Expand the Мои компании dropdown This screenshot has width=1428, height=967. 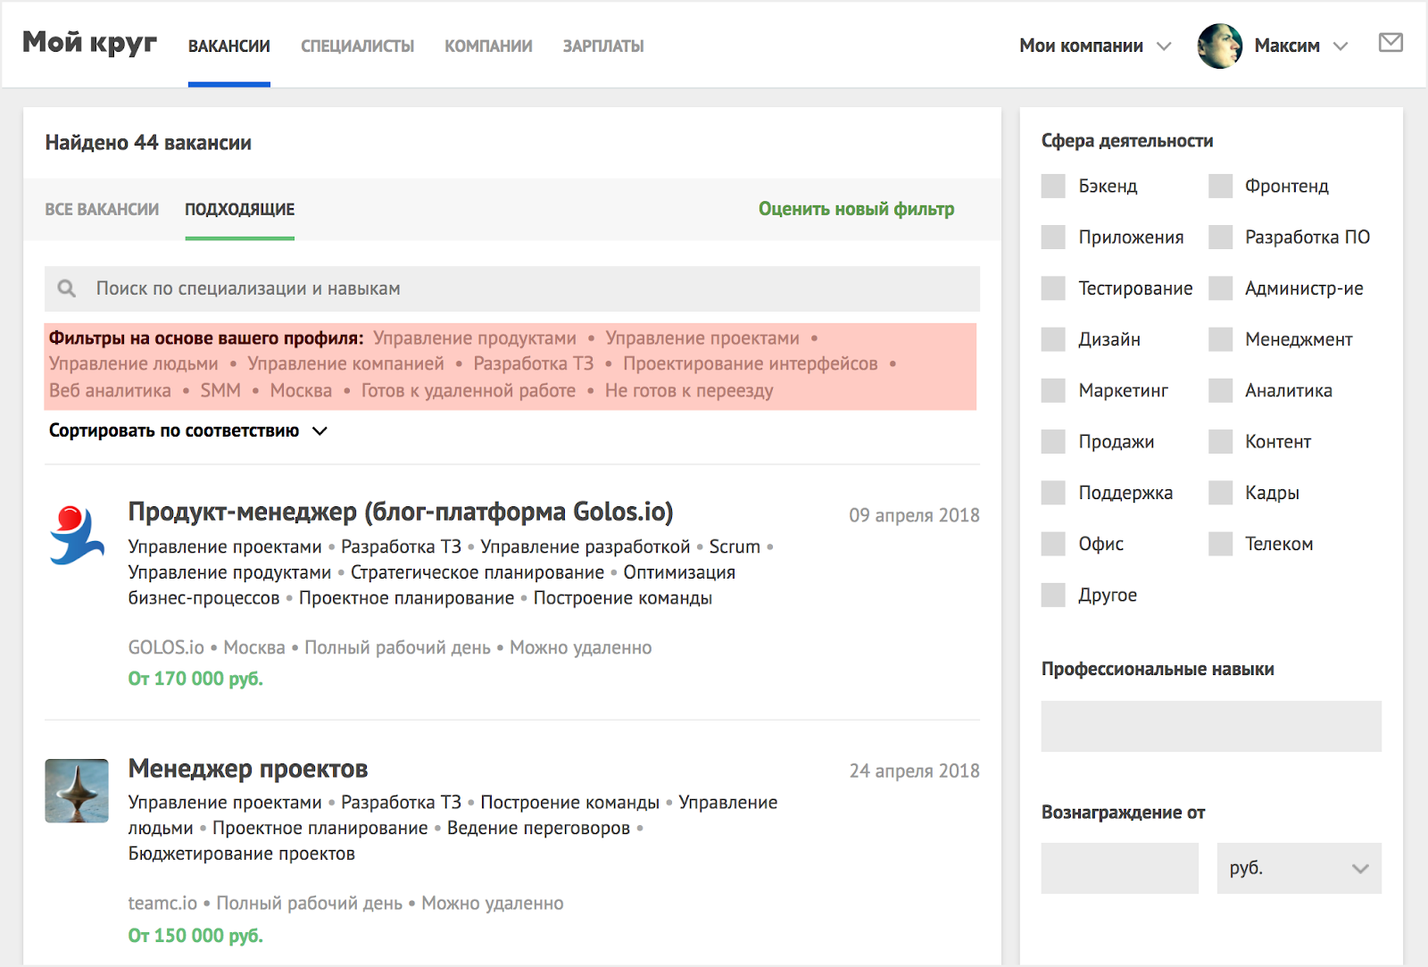(1094, 46)
